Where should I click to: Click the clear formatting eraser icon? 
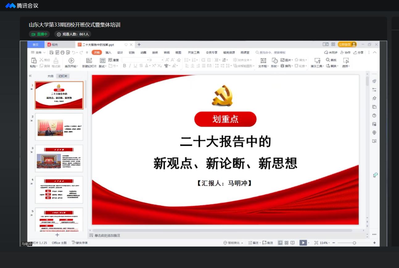point(179,60)
